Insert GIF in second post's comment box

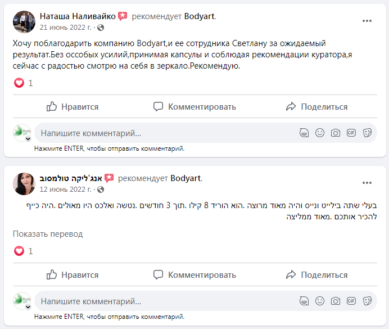[351, 301]
